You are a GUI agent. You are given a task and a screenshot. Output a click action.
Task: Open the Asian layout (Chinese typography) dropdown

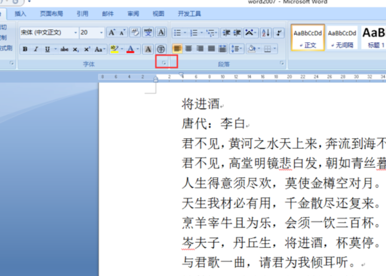click(x=250, y=33)
